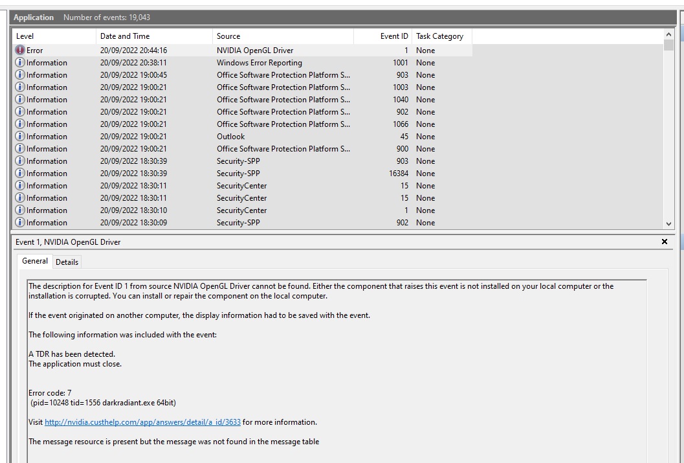Image resolution: width=684 pixels, height=463 pixels.
Task: Close the event preview pane with X
Action: tap(664, 242)
